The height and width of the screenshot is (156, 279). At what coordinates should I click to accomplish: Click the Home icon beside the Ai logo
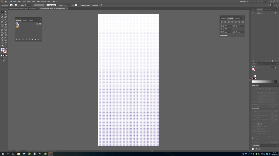pos(5,2)
